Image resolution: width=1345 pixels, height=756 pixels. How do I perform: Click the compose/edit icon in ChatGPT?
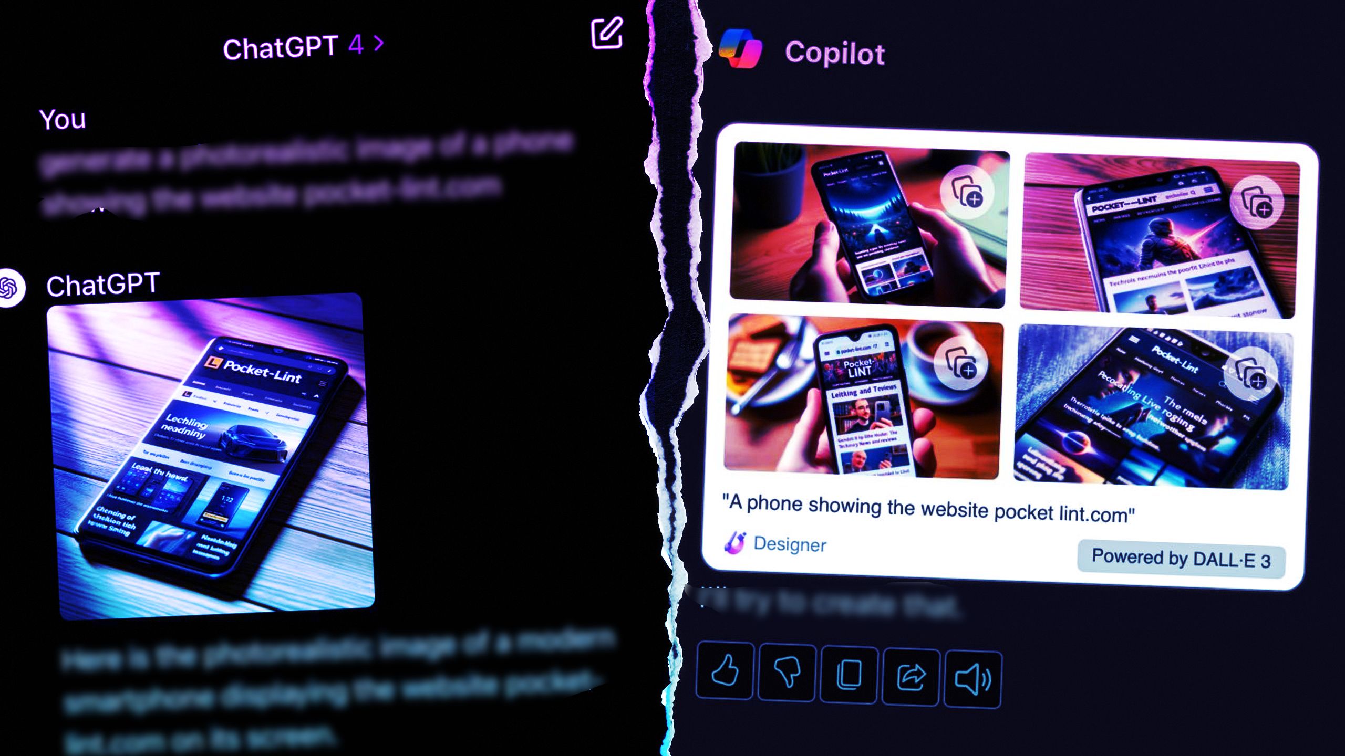click(x=605, y=33)
